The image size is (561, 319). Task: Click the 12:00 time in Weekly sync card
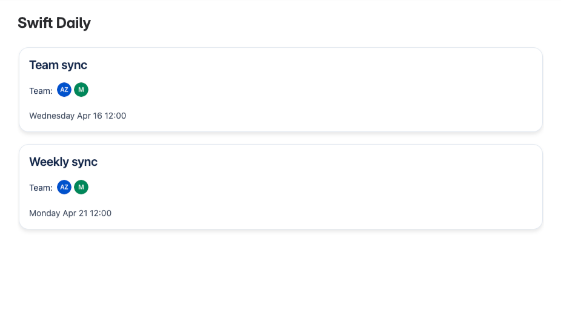[101, 213]
